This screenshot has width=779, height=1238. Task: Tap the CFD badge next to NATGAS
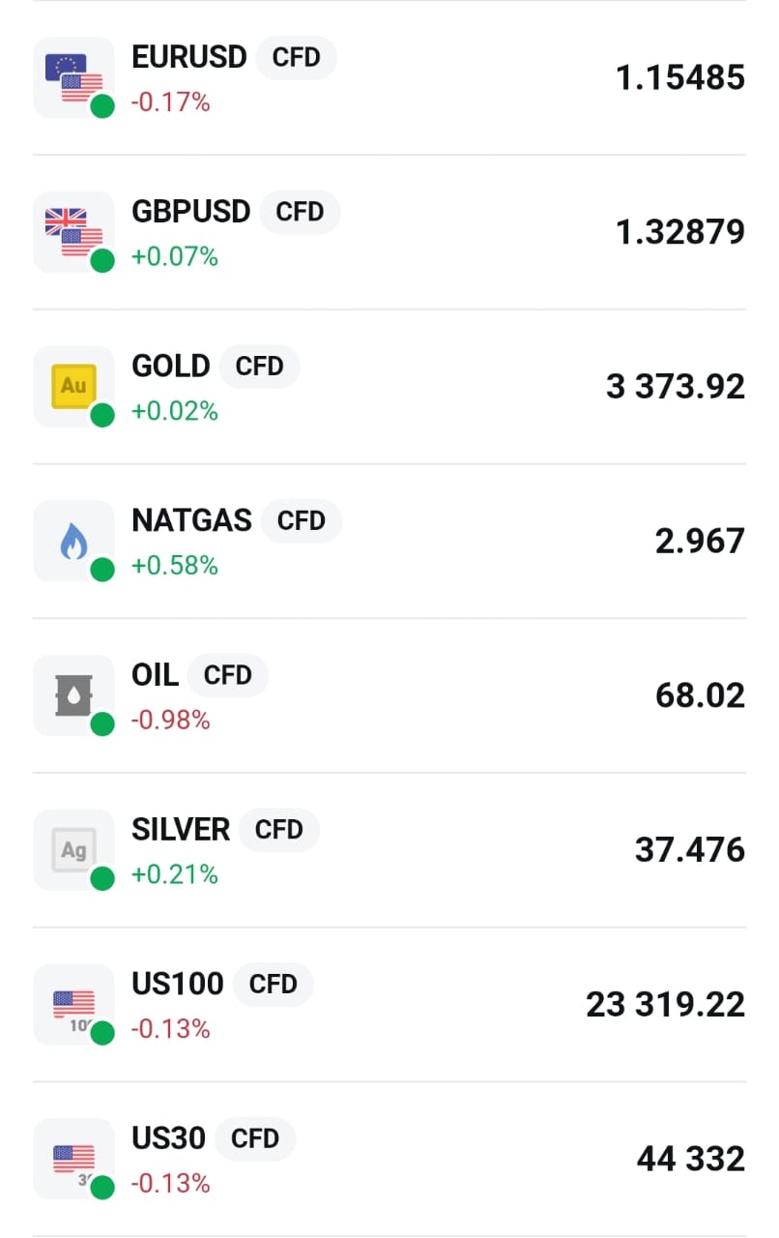click(x=301, y=520)
